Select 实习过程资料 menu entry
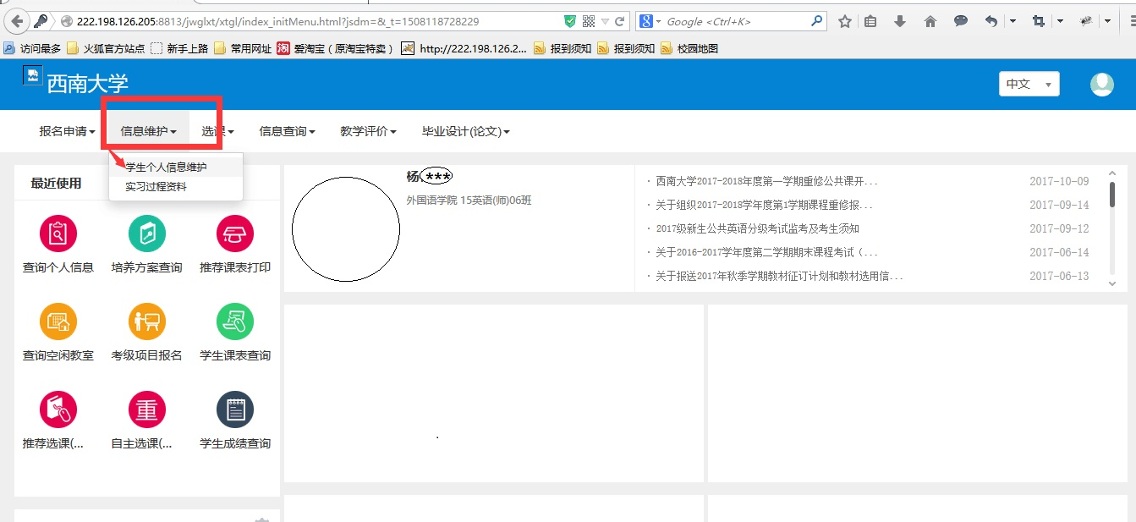Screen dimensions: 1136x522 tap(156, 186)
